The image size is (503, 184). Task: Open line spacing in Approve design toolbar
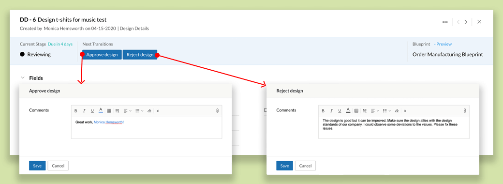tap(118, 111)
